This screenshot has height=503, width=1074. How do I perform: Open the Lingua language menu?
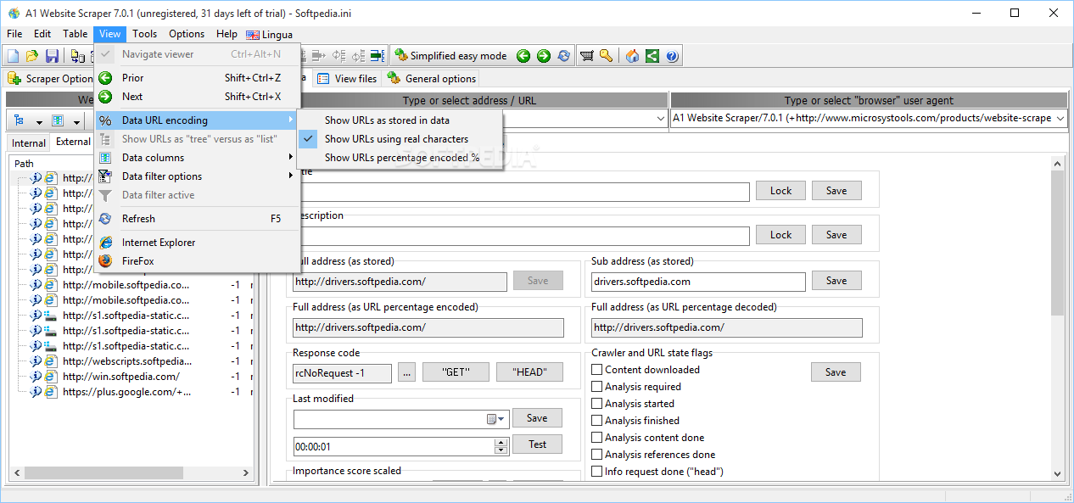click(x=270, y=35)
